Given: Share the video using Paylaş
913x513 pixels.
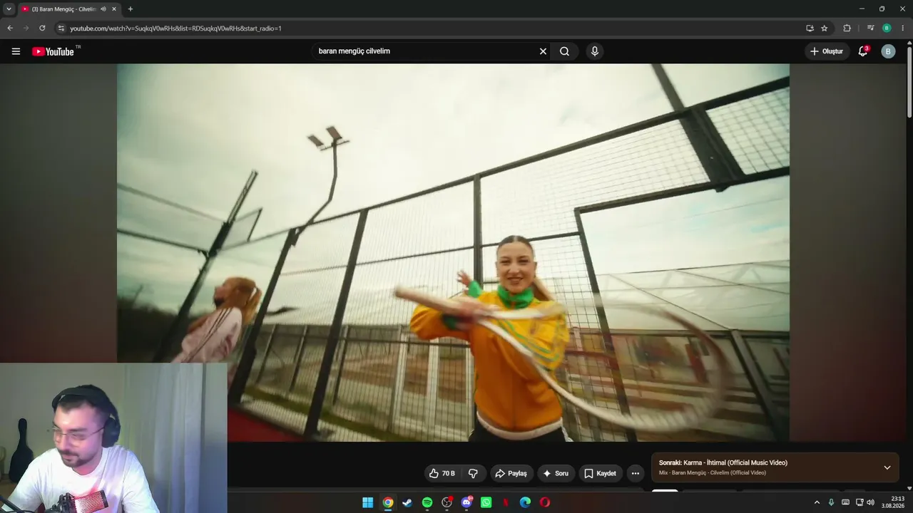Looking at the screenshot, I should click(511, 473).
